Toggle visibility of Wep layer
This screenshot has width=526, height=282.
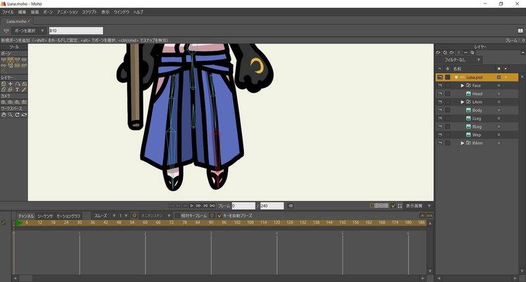pyautogui.click(x=440, y=135)
